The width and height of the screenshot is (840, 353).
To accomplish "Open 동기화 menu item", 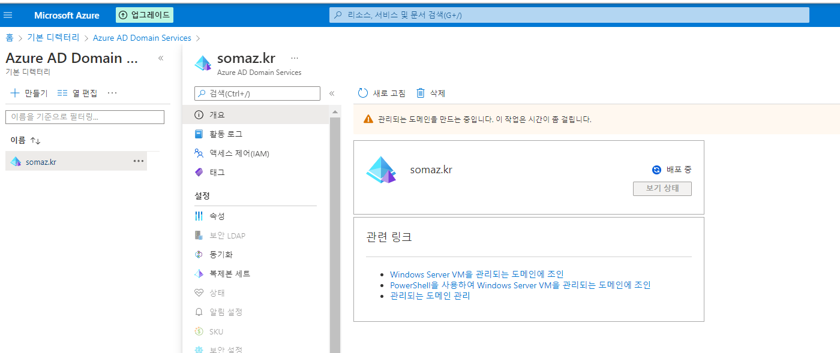I will 256,254.
